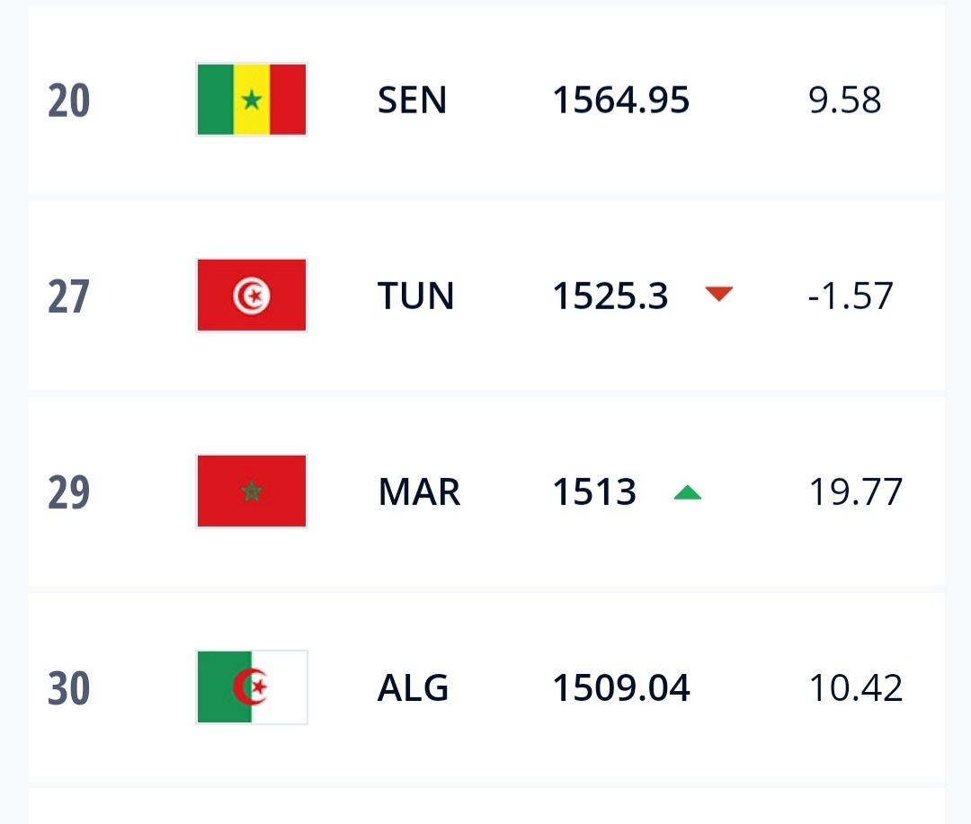Image resolution: width=971 pixels, height=824 pixels.
Task: Click the Algeria flag icon
Action: 252,687
